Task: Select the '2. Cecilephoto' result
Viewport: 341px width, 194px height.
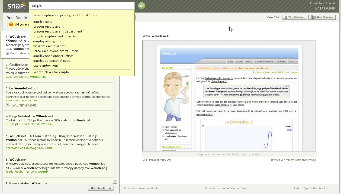Action: click(x=17, y=65)
